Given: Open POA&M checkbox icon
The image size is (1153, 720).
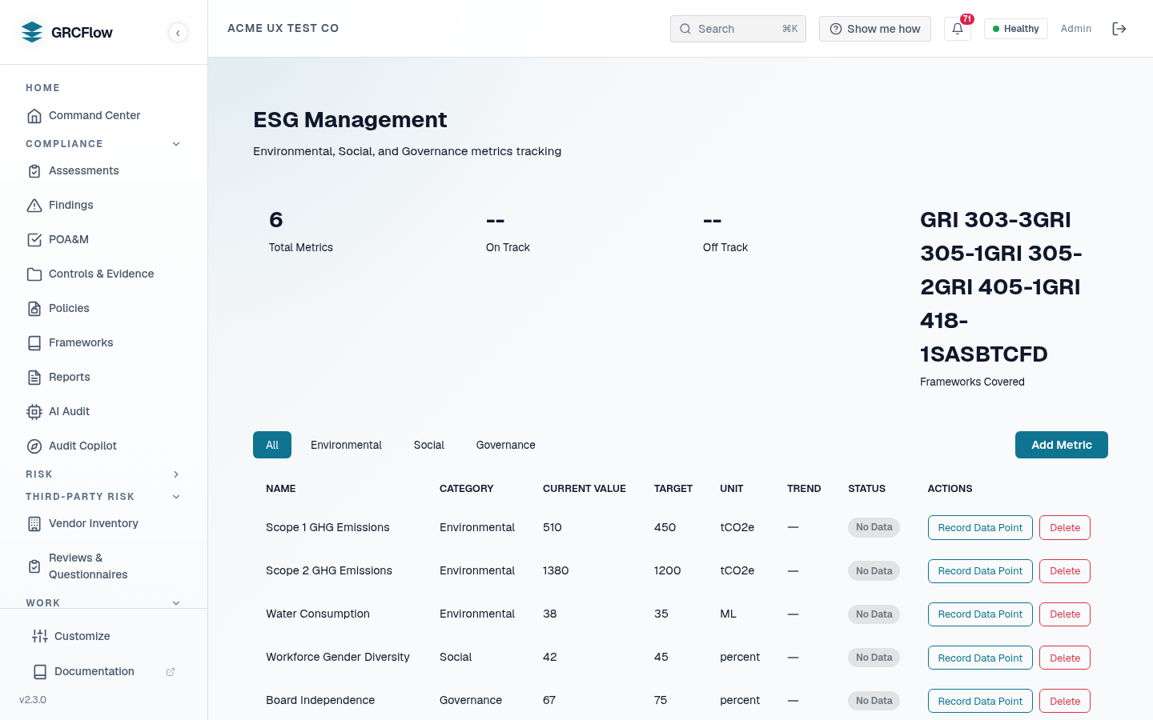Looking at the screenshot, I should [34, 240].
